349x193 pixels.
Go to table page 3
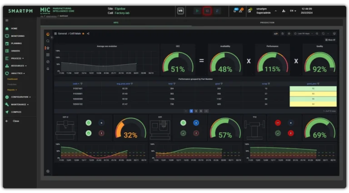pos(201,111)
